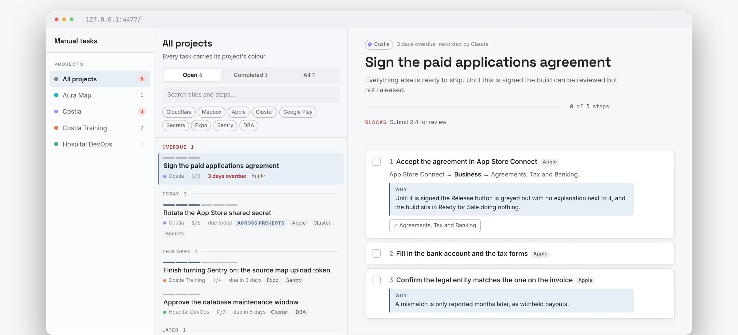The image size is (738, 335).
Task: Select All projects in sidebar
Action: point(100,79)
